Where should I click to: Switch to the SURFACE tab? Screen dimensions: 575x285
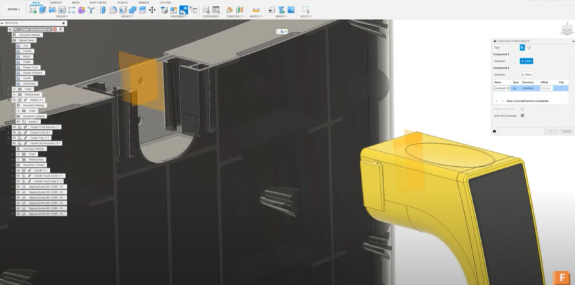(56, 3)
